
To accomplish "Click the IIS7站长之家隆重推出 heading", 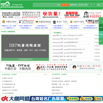I will (x=8, y=31).
